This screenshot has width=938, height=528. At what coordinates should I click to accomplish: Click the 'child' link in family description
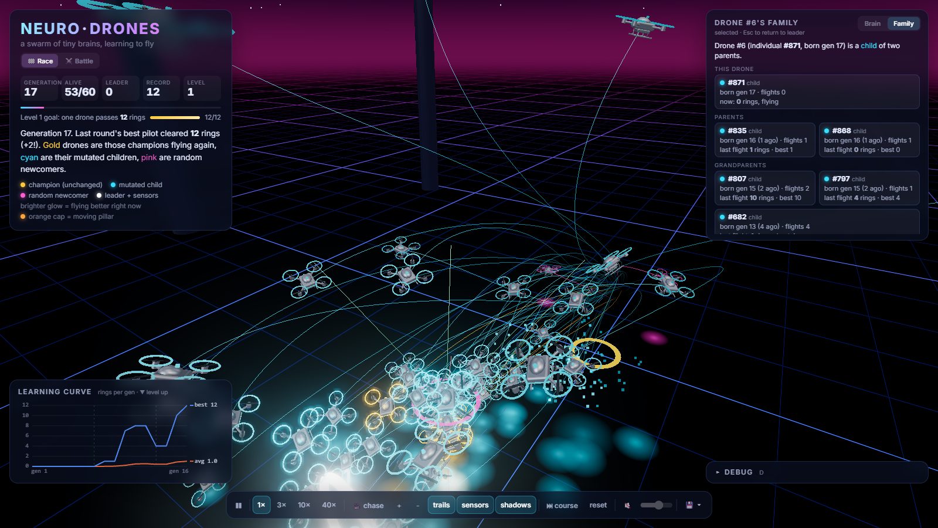(869, 46)
